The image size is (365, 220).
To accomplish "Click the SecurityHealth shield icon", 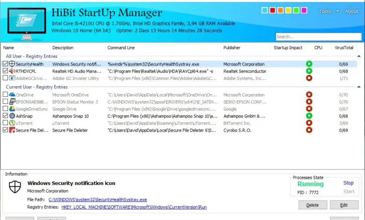I will pos(12,64).
